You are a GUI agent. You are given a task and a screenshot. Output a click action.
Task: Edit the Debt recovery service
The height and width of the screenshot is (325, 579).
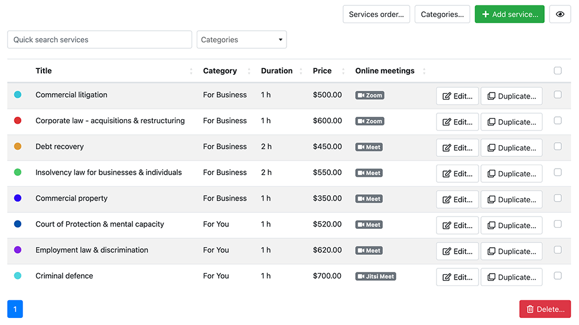[x=457, y=147]
